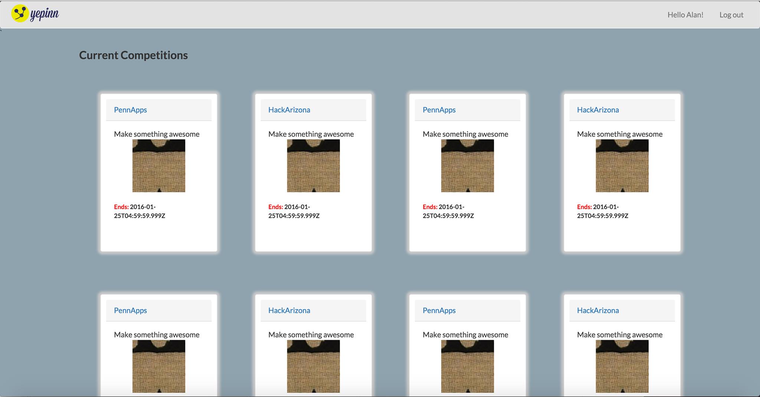This screenshot has height=397, width=760.
Task: Click 'Make something awesome' in third bottom-row card
Action: pyautogui.click(x=465, y=335)
